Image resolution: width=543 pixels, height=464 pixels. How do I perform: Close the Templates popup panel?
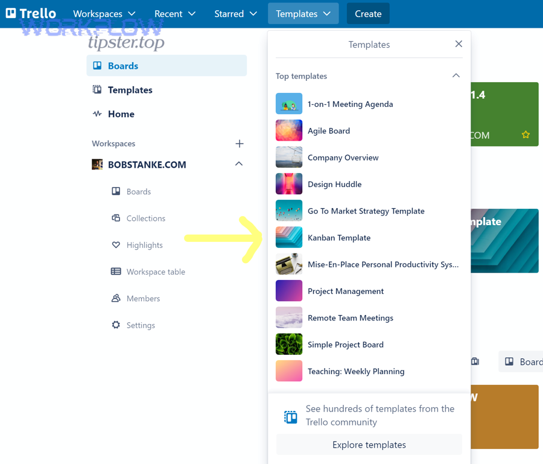(459, 44)
